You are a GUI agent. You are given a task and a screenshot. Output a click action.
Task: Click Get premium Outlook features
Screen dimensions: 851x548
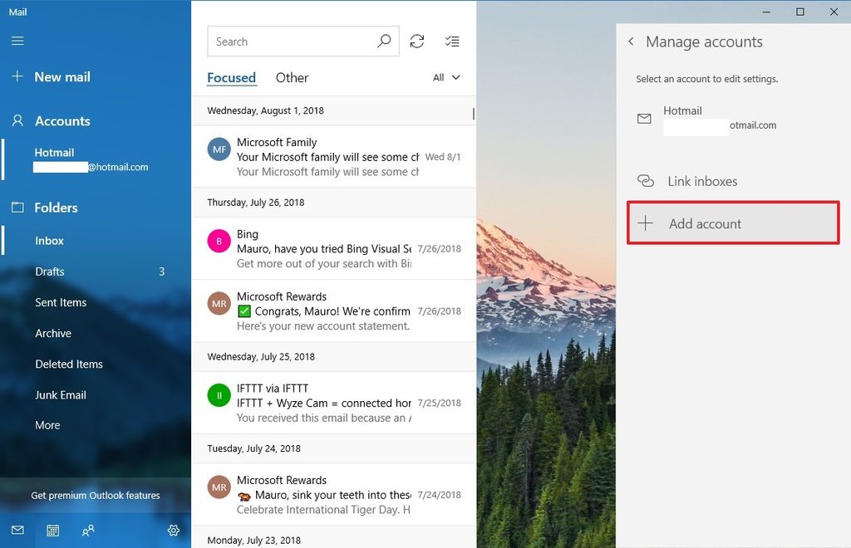(95, 495)
